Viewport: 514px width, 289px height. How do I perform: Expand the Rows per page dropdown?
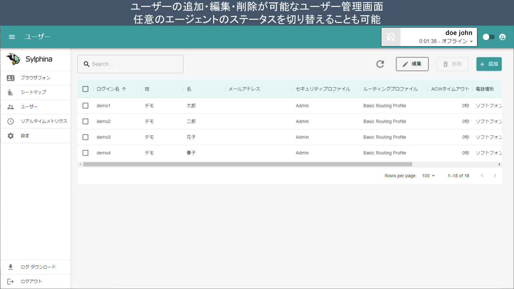[428, 176]
